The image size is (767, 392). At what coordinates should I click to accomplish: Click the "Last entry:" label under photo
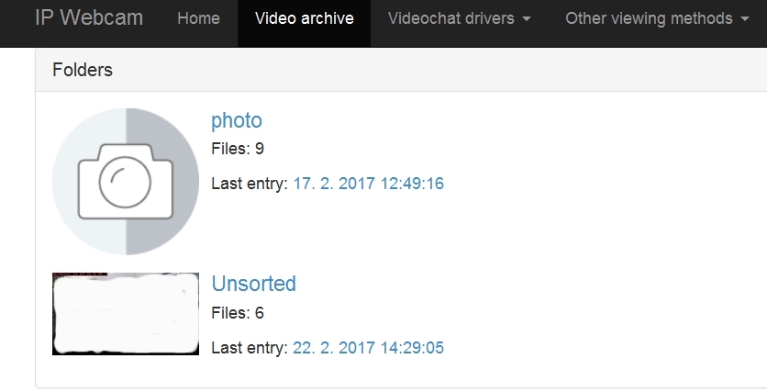tap(250, 184)
